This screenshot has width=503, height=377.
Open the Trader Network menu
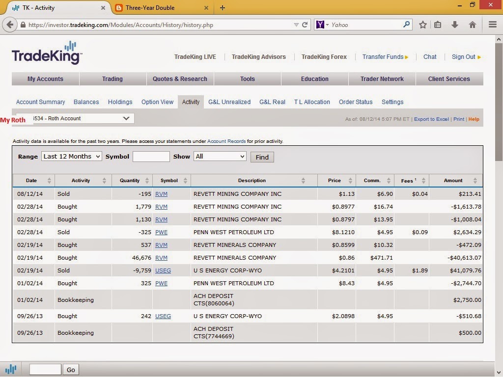(382, 79)
